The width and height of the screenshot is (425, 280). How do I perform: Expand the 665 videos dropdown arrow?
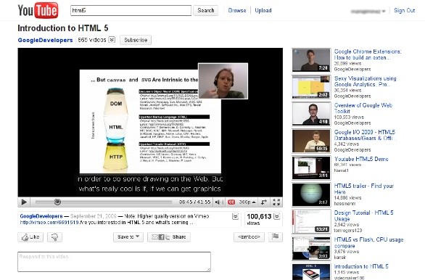[x=112, y=40]
